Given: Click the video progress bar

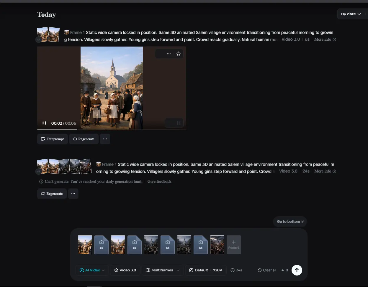Looking at the screenshot, I should tap(112, 129).
